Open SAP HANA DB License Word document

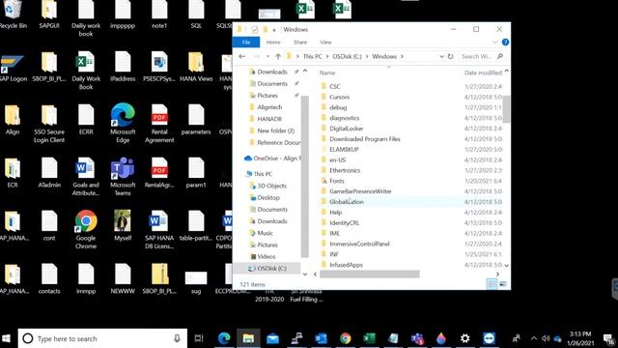pos(159,230)
